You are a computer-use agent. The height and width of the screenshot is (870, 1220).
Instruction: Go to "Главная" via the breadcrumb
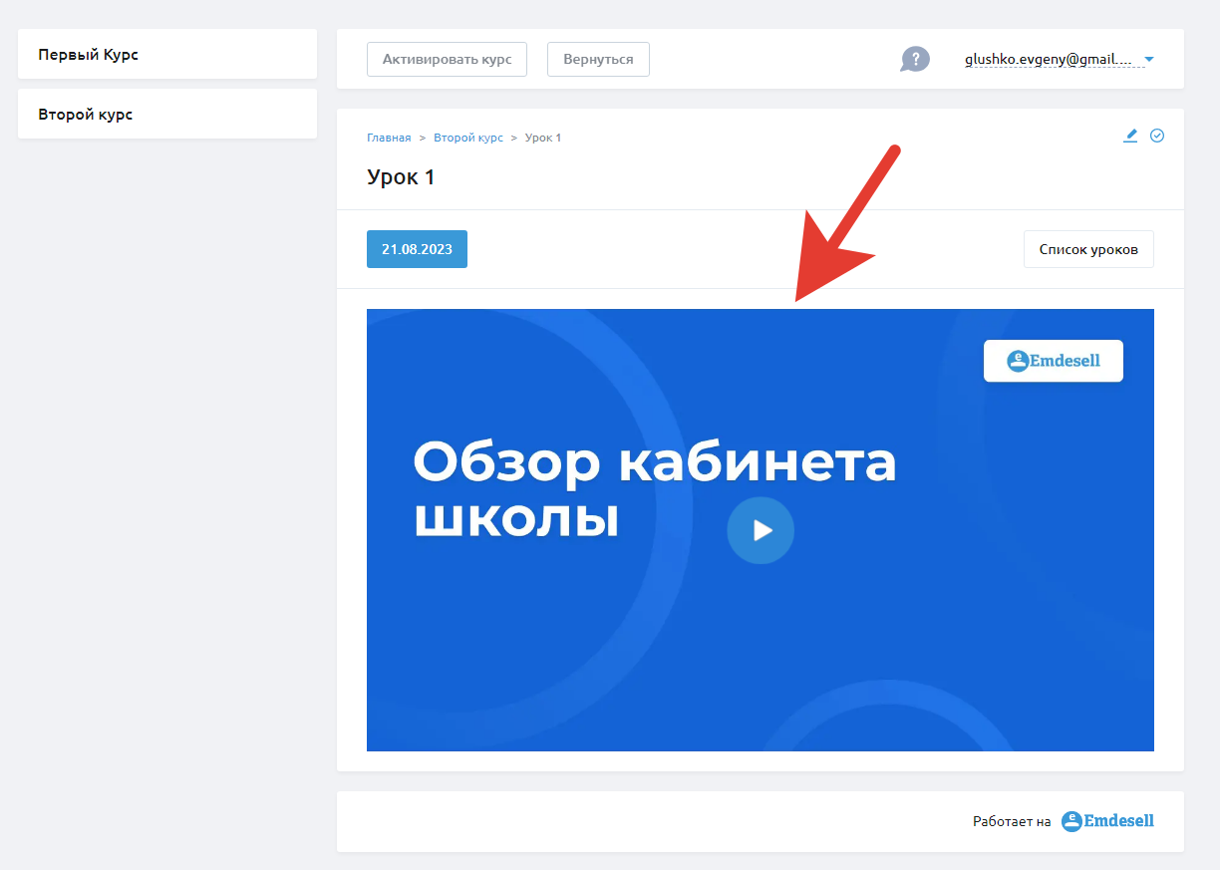(389, 138)
